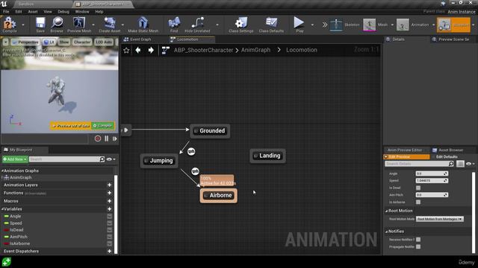
Task: Toggle Angle variable visibility
Action: [110, 216]
